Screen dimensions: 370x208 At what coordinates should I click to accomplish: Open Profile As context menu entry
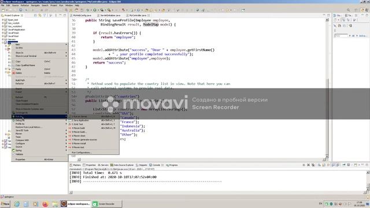[39, 124]
